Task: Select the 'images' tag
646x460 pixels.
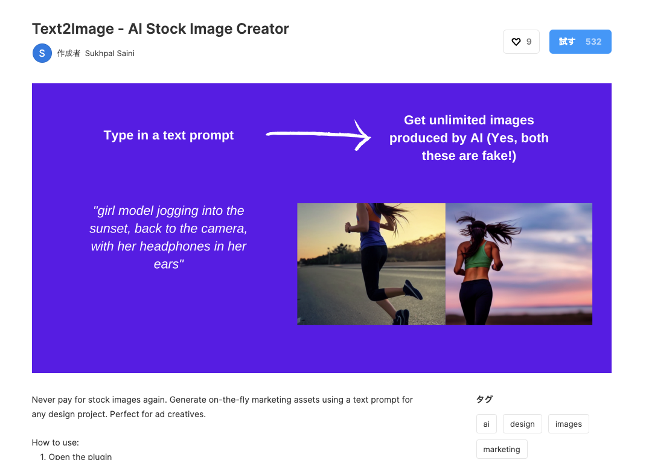Action: point(568,424)
